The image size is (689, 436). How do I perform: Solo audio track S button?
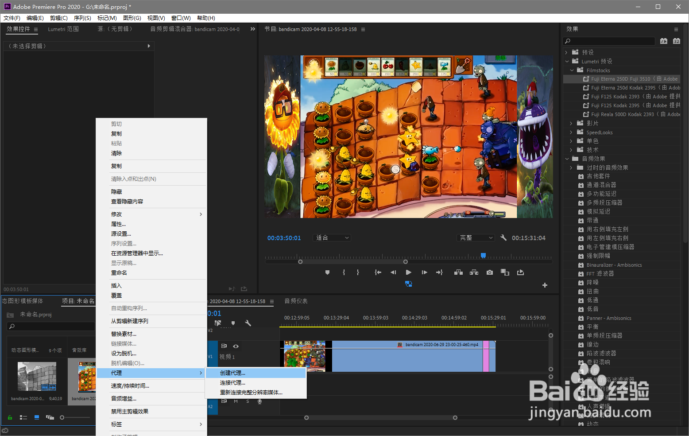(248, 401)
